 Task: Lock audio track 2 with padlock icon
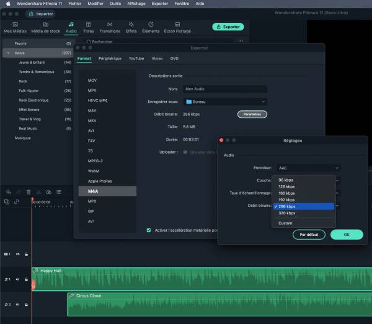click(x=26, y=305)
